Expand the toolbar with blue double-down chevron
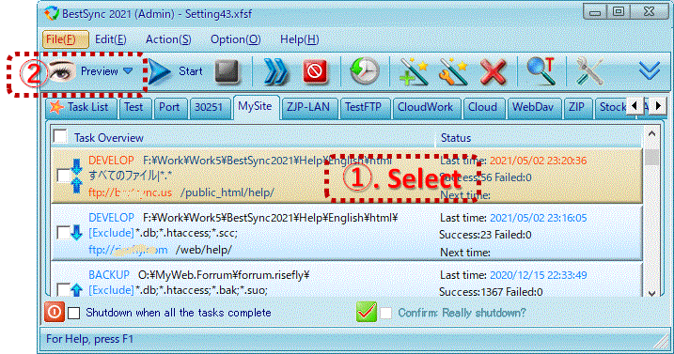Screen dimensions: 674x354 point(649,70)
